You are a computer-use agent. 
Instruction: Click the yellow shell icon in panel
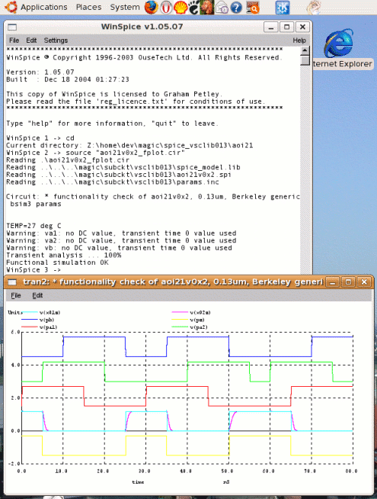[x=180, y=8]
